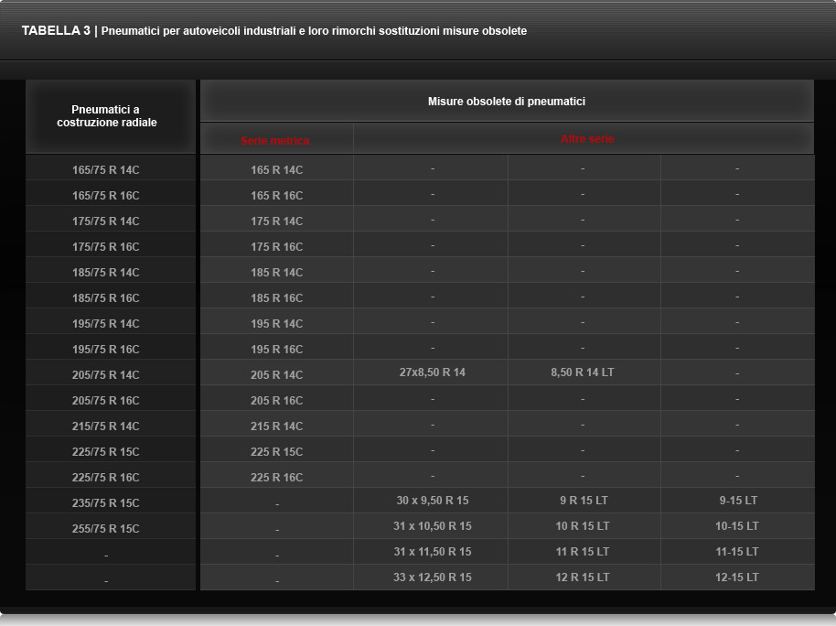Click the "Misure obsolete di pneumatici" header
The width and height of the screenshot is (836, 626).
(x=507, y=102)
